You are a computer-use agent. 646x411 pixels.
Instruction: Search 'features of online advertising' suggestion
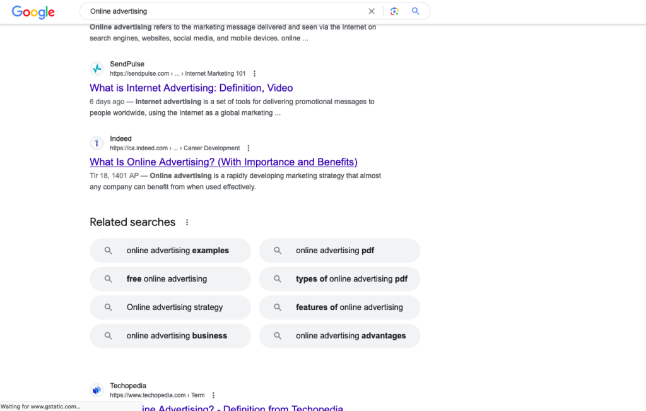(339, 307)
